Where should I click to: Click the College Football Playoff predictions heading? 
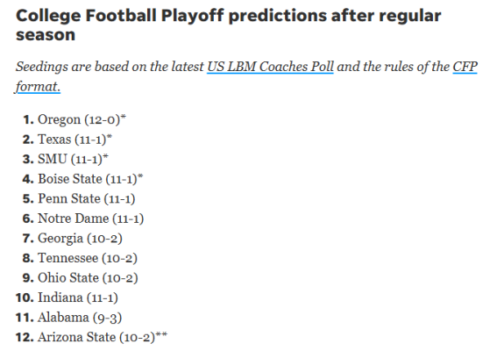click(x=229, y=25)
